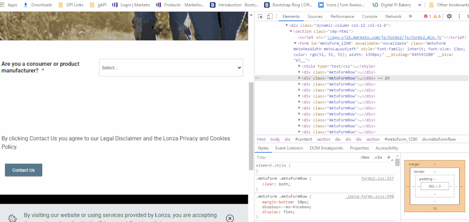Viewport: 469px width, 222px height.
Task: Open the DevTools three-dot menu
Action: click(x=458, y=16)
